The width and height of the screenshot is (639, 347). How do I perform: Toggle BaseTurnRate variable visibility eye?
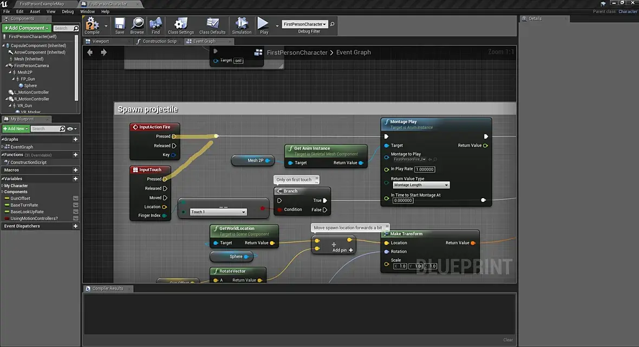pyautogui.click(x=75, y=205)
